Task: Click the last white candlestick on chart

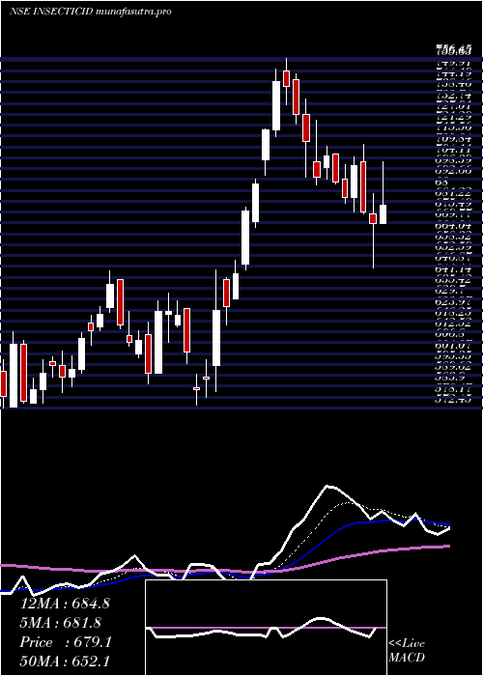Action: [383, 214]
